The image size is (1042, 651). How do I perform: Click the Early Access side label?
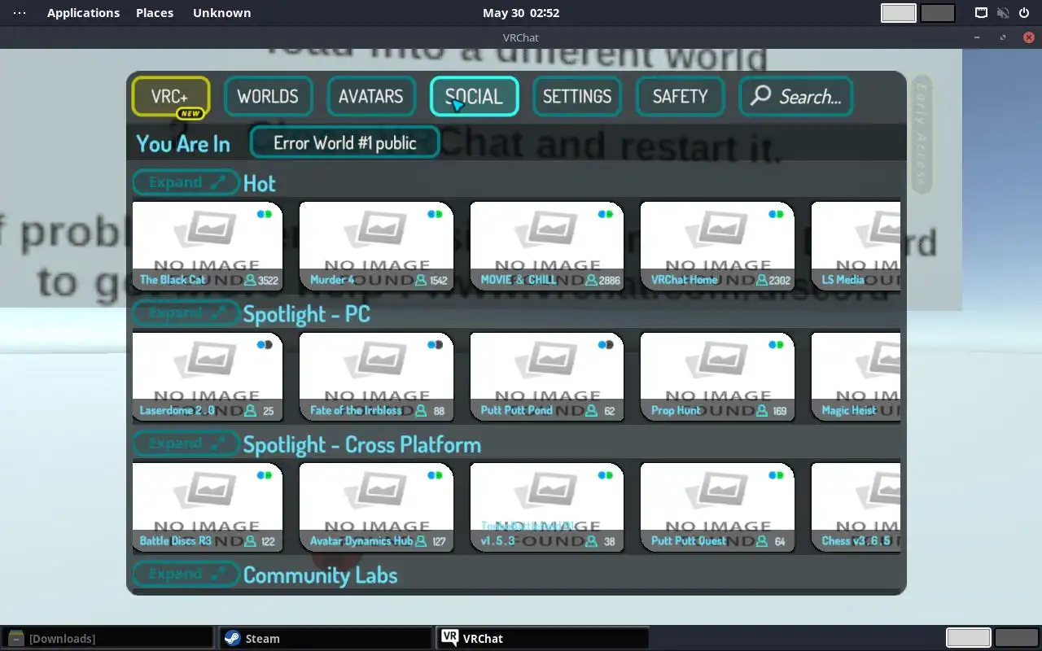pyautogui.click(x=922, y=134)
